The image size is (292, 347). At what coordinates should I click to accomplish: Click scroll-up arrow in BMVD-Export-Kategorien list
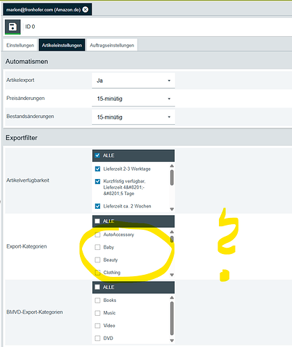click(172, 298)
